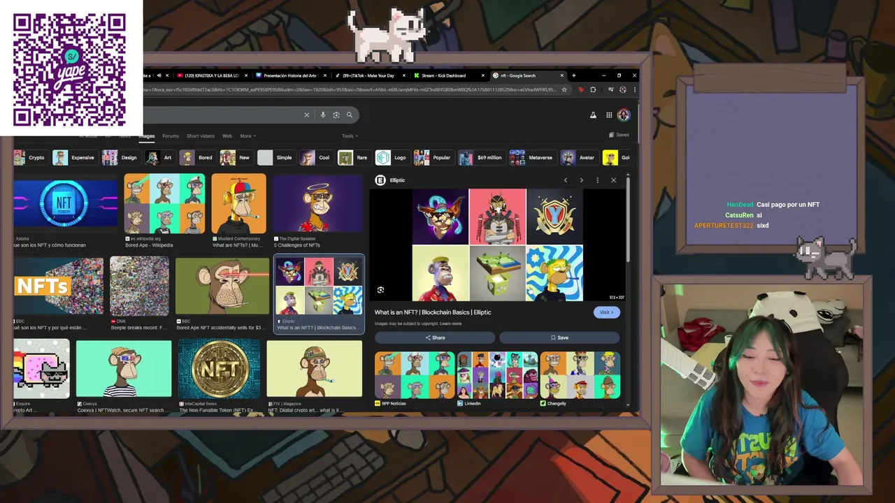Open the More search filters dropdown
This screenshot has width=895, height=503.
point(248,136)
